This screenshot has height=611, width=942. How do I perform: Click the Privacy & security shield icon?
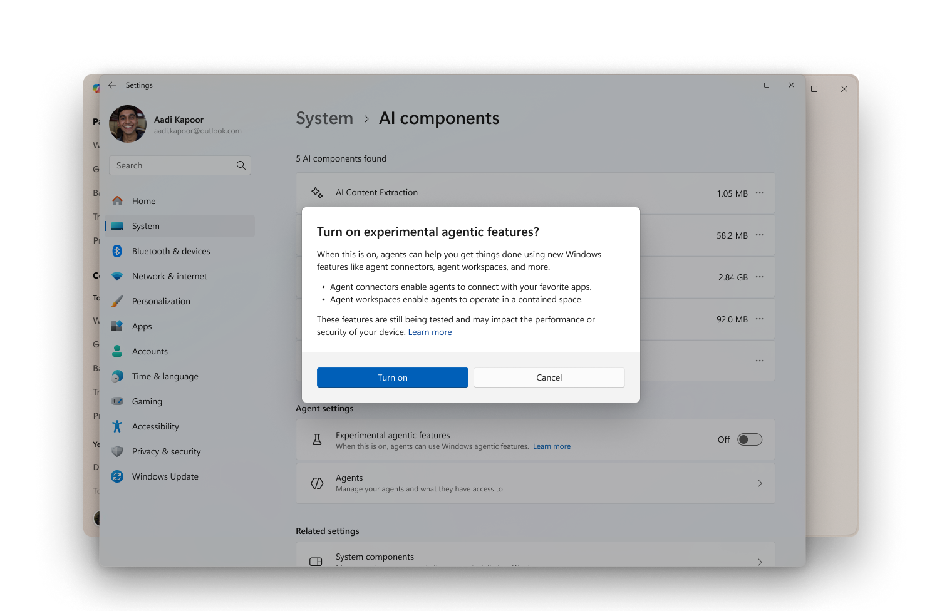pyautogui.click(x=117, y=451)
